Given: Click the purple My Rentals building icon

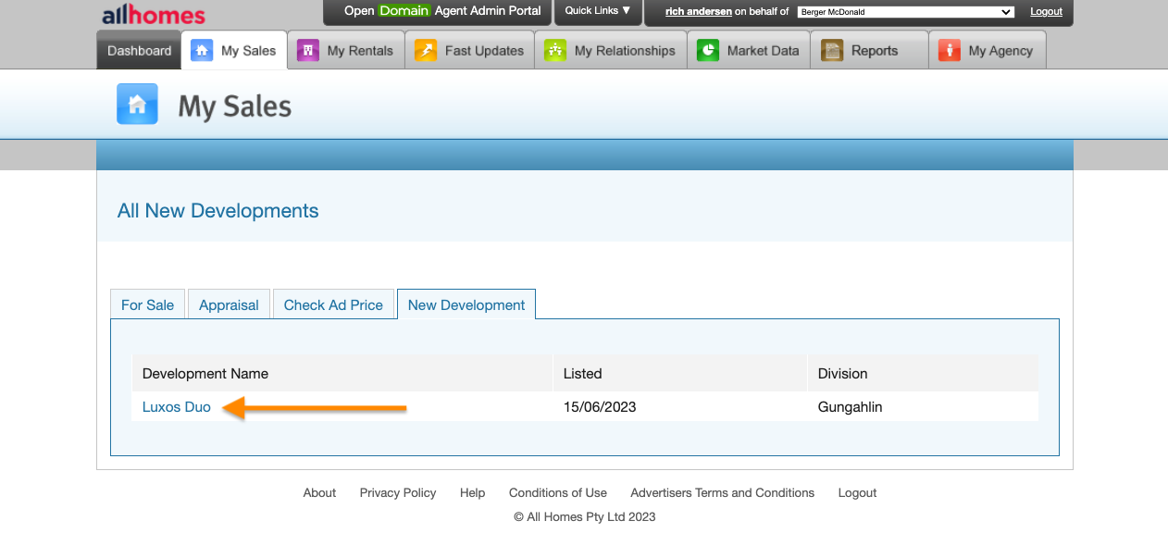Looking at the screenshot, I should 307,51.
